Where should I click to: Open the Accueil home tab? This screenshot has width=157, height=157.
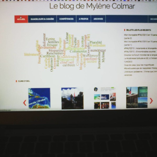coord(21,19)
